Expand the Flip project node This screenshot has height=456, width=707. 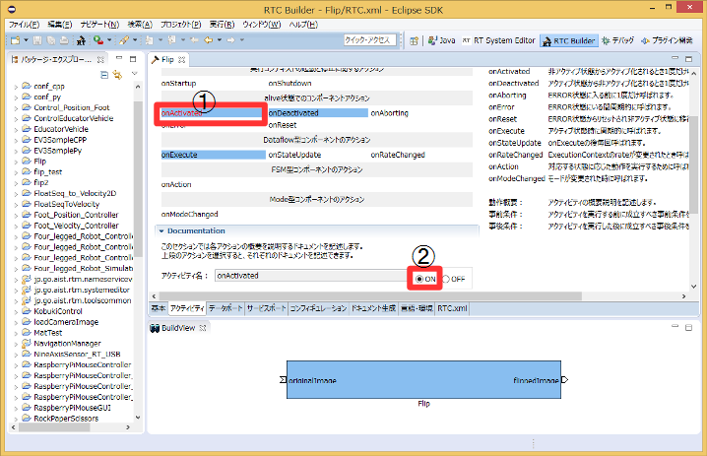(x=16, y=162)
